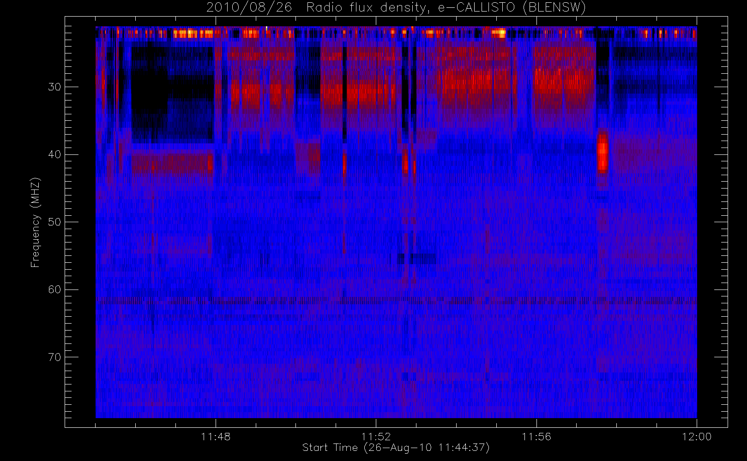Select the 60 frequency tick label
The image size is (747, 461).
coord(54,290)
